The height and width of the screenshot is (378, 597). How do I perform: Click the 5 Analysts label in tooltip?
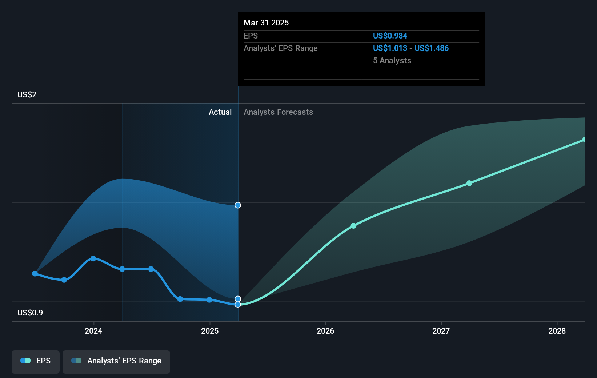(392, 60)
